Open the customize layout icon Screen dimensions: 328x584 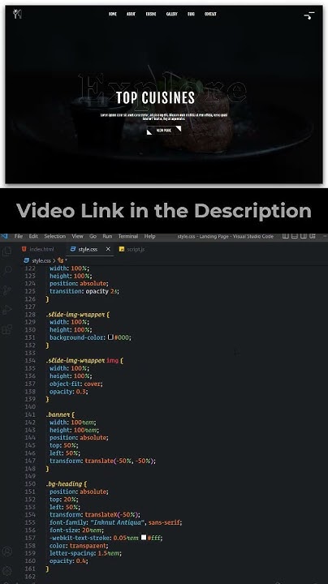pyautogui.click(x=313, y=236)
